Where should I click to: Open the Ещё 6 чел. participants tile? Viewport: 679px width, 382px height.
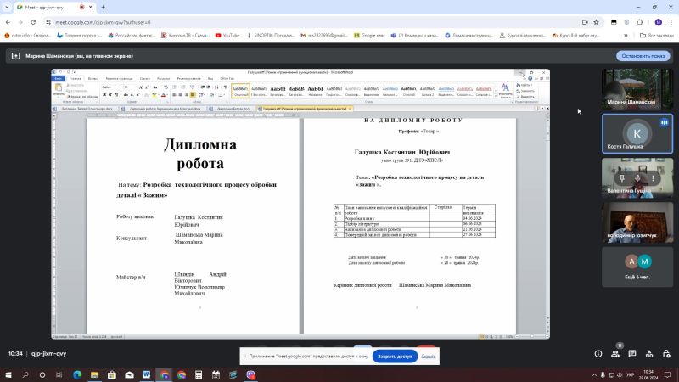(x=637, y=267)
